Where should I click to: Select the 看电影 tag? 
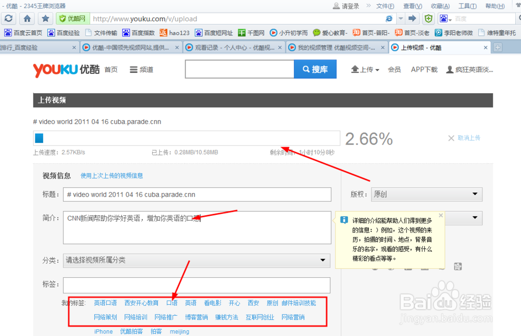pos(213,303)
